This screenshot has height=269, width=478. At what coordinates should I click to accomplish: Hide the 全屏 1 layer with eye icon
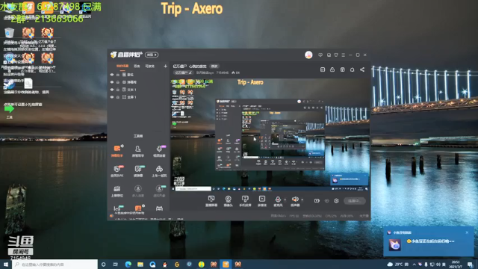coord(112,97)
